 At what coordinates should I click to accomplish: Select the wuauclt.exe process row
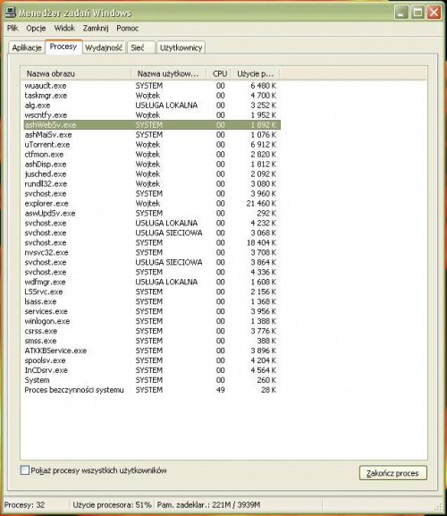[151, 86]
